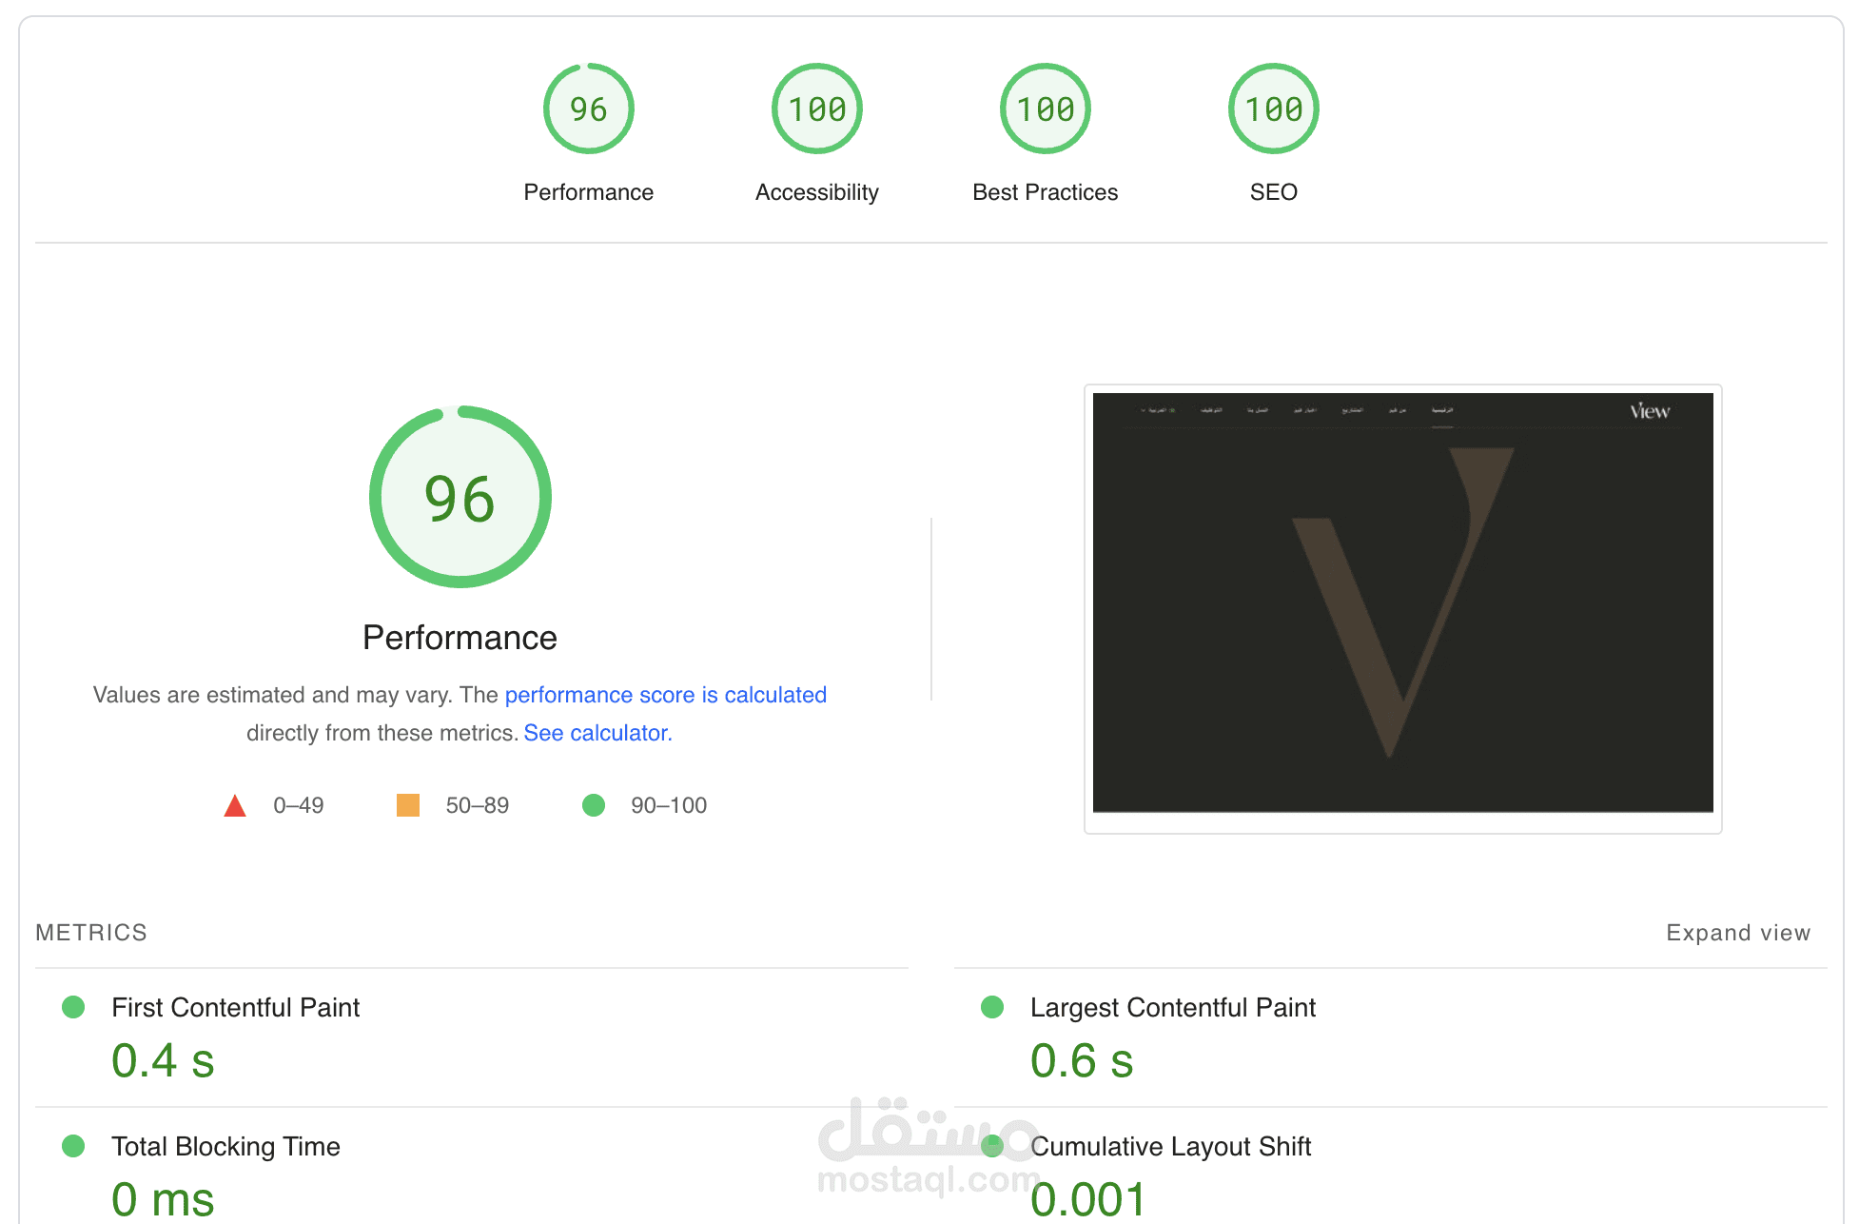This screenshot has height=1224, width=1859.
Task: Click green dot beside Largest Contentful Paint
Action: point(992,1007)
